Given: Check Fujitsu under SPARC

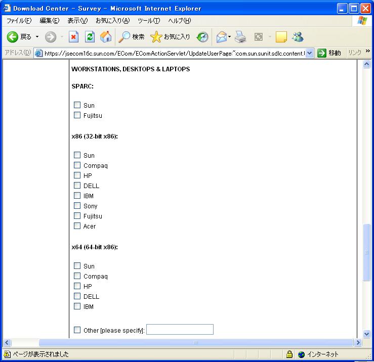Looking at the screenshot, I should [77, 115].
